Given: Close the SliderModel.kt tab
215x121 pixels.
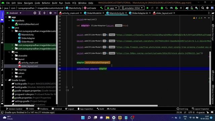Looking at the screenshot, I should 103,13.
